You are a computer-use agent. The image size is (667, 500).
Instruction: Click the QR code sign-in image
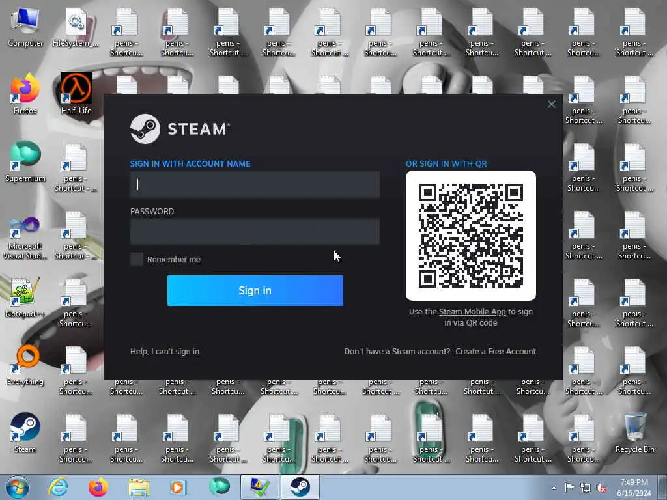(471, 236)
